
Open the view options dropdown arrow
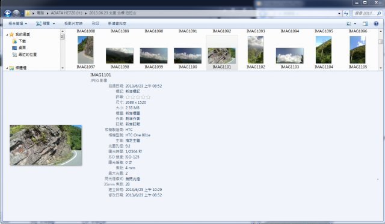coord(355,23)
